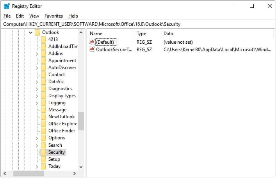Click the Diagnostics folder icon

click(x=43, y=89)
